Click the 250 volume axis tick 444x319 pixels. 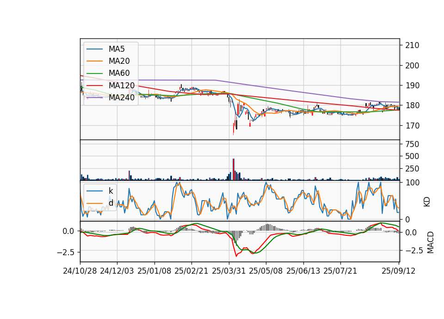point(412,169)
